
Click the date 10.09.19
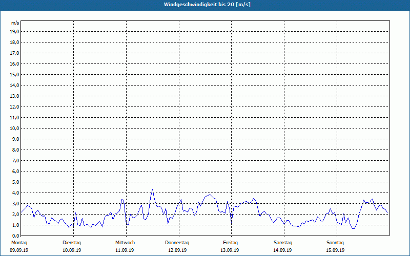pos(72,250)
